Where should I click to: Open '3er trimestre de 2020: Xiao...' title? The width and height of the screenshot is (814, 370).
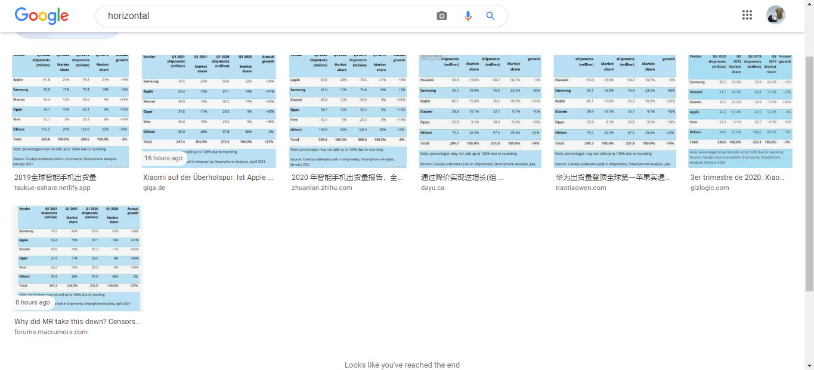coord(738,178)
